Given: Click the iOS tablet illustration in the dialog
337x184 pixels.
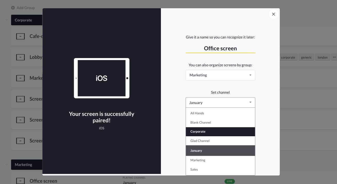Looking at the screenshot, I should tap(102, 78).
